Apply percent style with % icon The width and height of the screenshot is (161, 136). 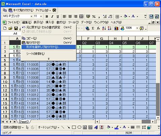point(94,17)
